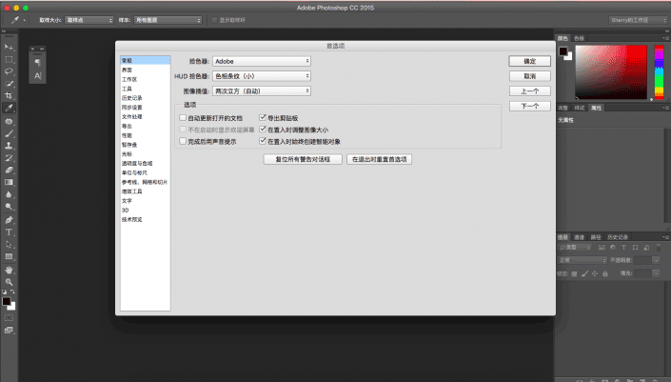This screenshot has width=671, height=382.
Task: Toggle layer filtering switch in Layers panel
Action: (659, 248)
